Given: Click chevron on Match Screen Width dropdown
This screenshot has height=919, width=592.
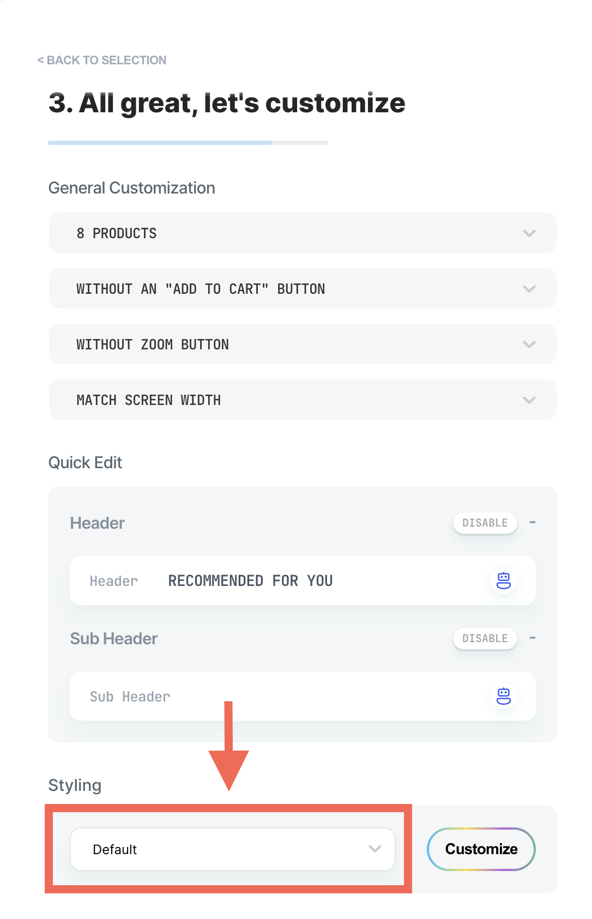Looking at the screenshot, I should click(529, 400).
